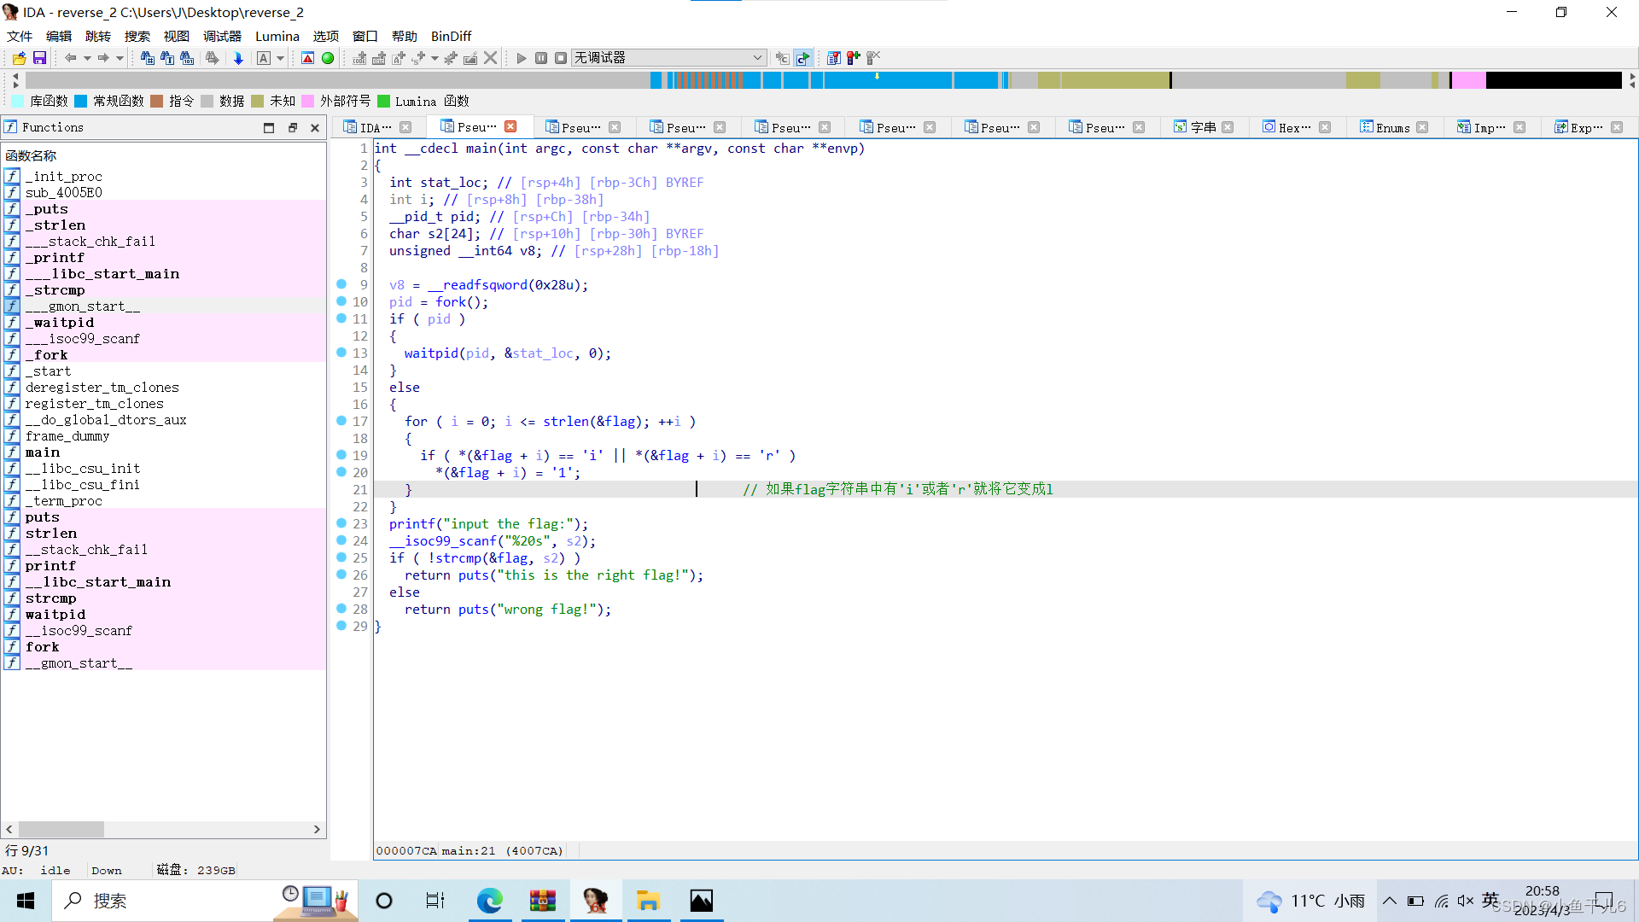The image size is (1639, 922).
Task: Click the blue down arrow icon
Action: [238, 58]
